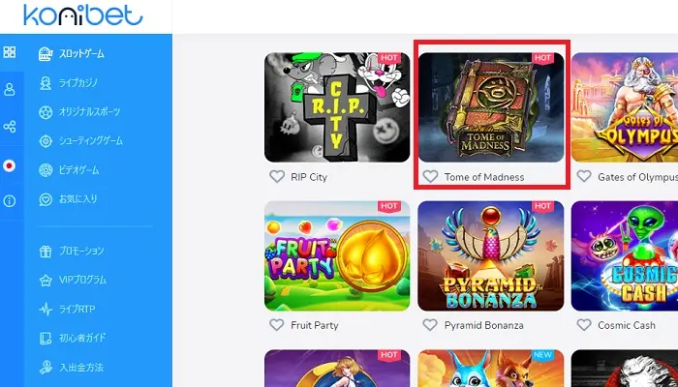
Task: Click the slot machine icon beside スロットゲーム
Action: click(46, 54)
